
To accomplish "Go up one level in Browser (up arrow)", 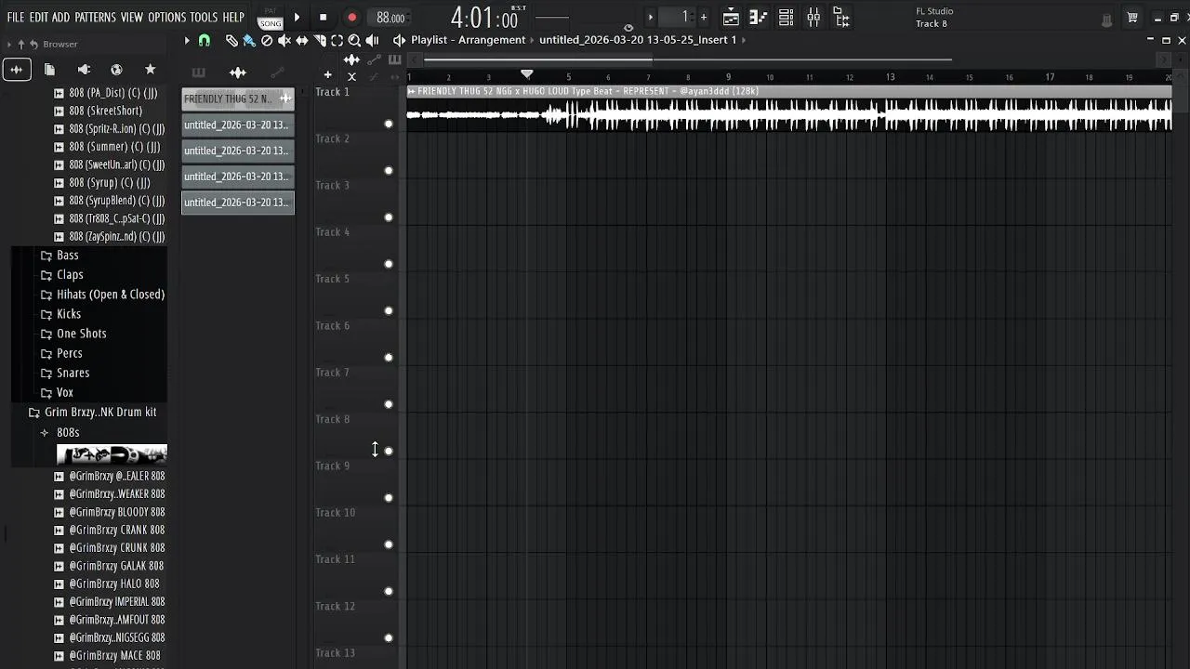I will click(21, 44).
